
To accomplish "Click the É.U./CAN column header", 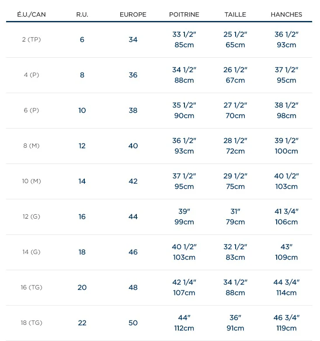I will point(31,14).
